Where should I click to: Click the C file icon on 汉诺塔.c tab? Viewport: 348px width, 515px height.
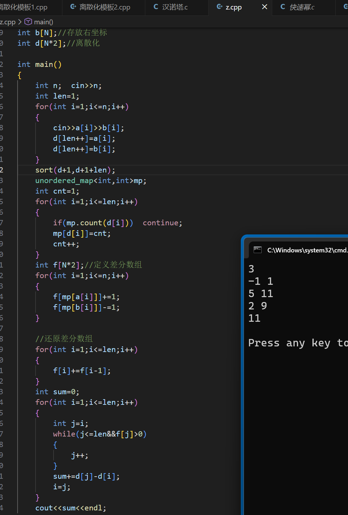(156, 7)
